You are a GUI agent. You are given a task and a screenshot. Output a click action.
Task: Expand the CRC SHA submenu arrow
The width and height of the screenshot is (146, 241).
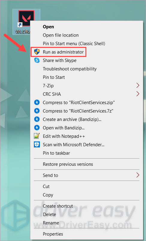click(x=138, y=94)
